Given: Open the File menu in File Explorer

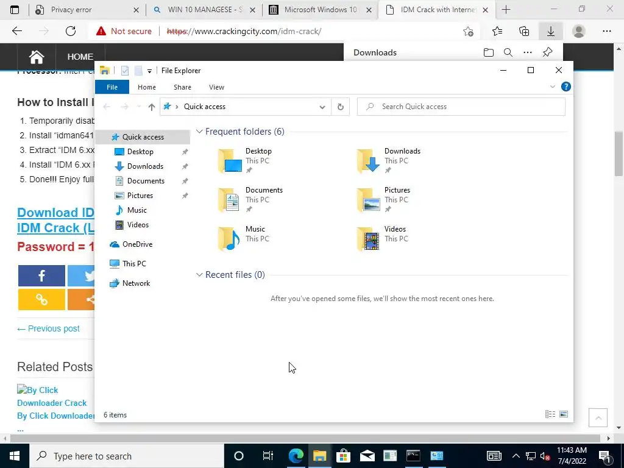Looking at the screenshot, I should click(x=112, y=87).
